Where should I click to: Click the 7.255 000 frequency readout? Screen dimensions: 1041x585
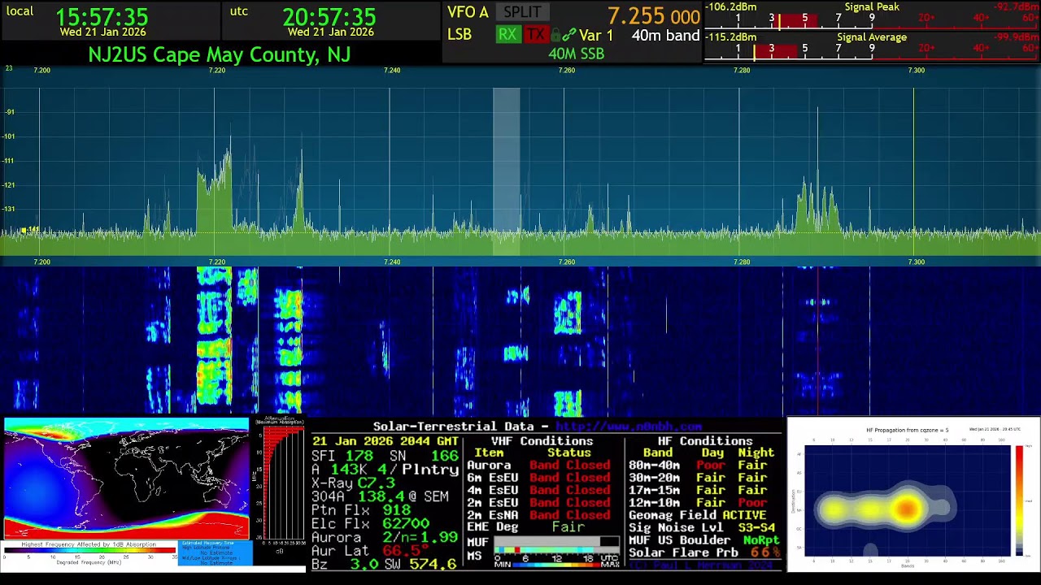653,16
